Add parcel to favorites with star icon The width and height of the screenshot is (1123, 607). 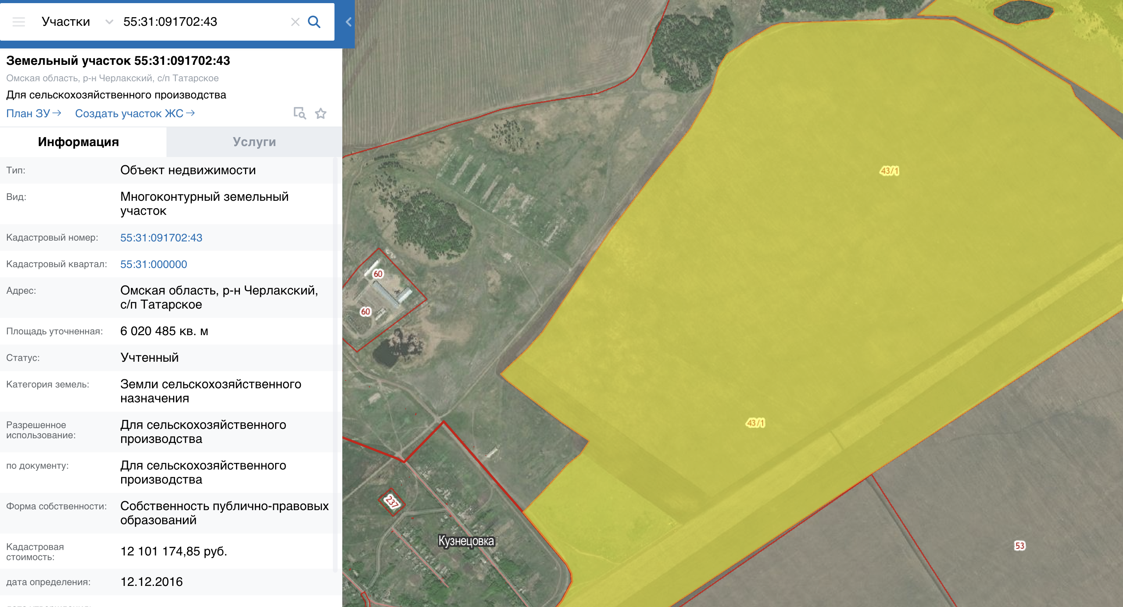point(321,113)
